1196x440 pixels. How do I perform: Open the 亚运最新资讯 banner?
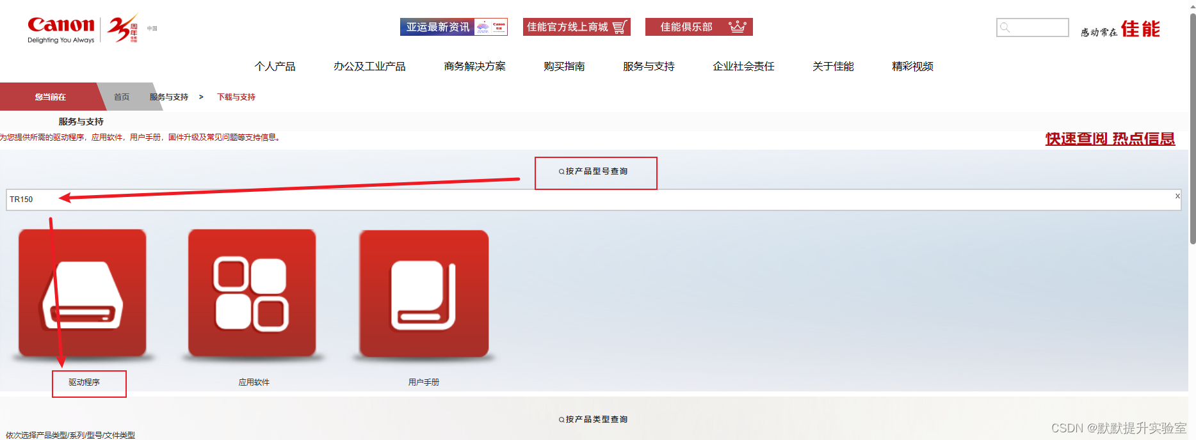pos(453,27)
